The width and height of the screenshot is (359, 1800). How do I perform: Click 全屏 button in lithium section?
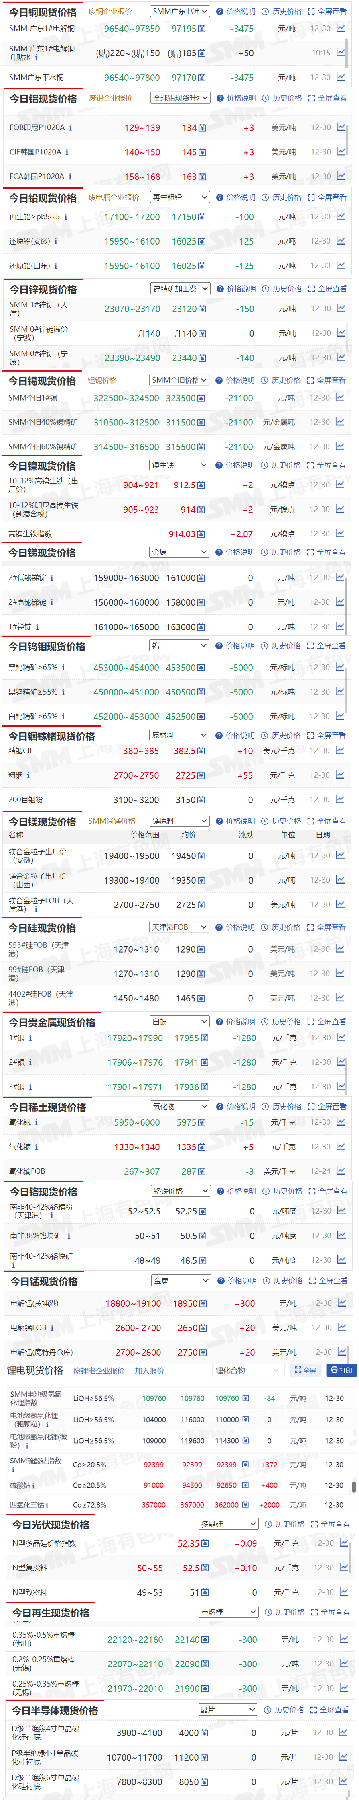[x=305, y=1370]
